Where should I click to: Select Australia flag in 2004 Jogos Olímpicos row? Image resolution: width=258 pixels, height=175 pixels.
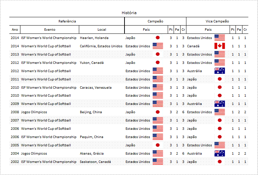(x=220, y=153)
